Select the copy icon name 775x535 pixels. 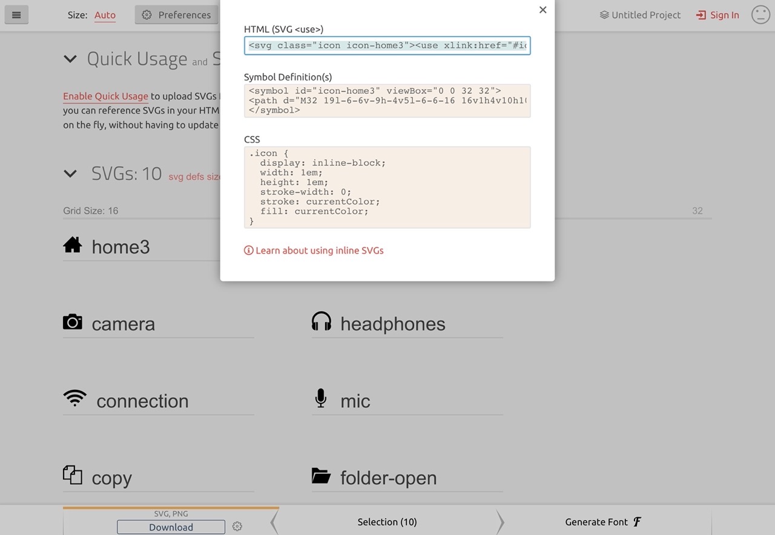coord(111,478)
